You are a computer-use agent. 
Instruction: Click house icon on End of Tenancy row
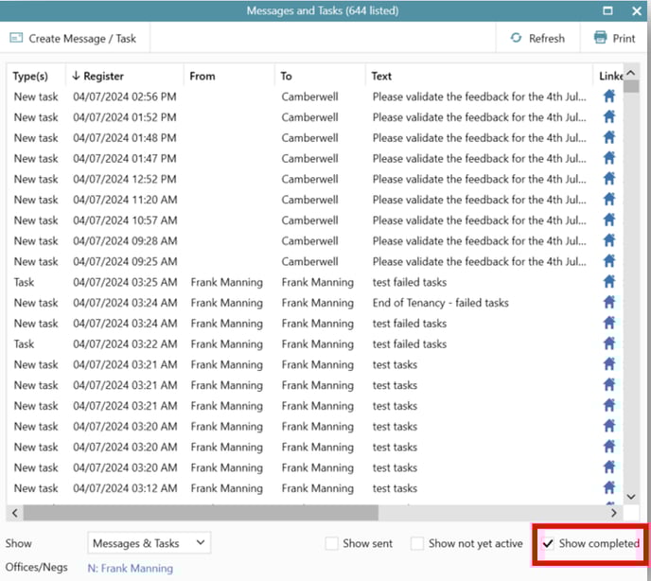pyautogui.click(x=609, y=303)
